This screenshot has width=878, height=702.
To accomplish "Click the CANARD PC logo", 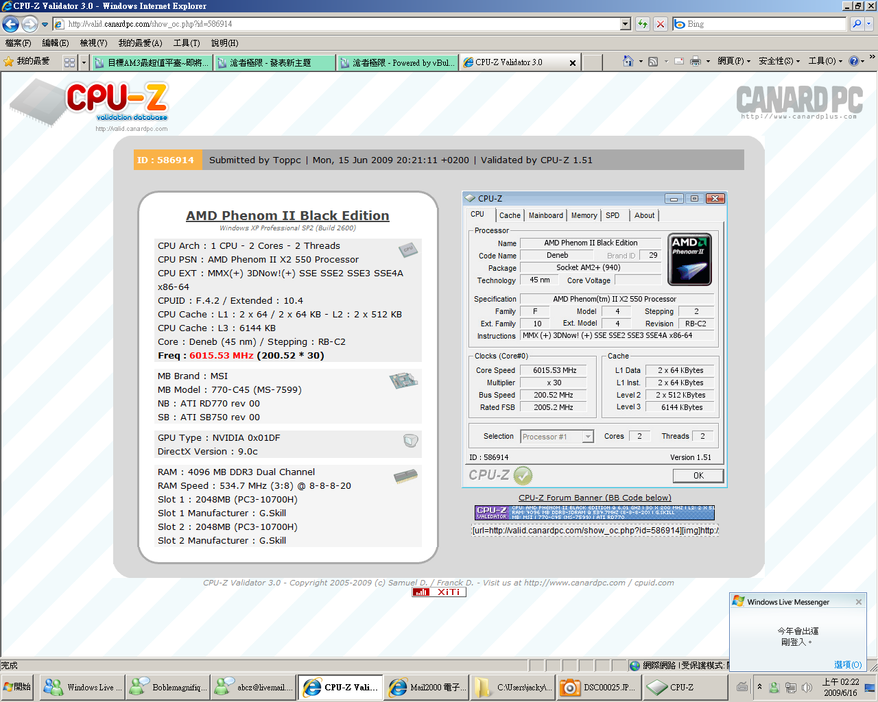I will [x=799, y=101].
